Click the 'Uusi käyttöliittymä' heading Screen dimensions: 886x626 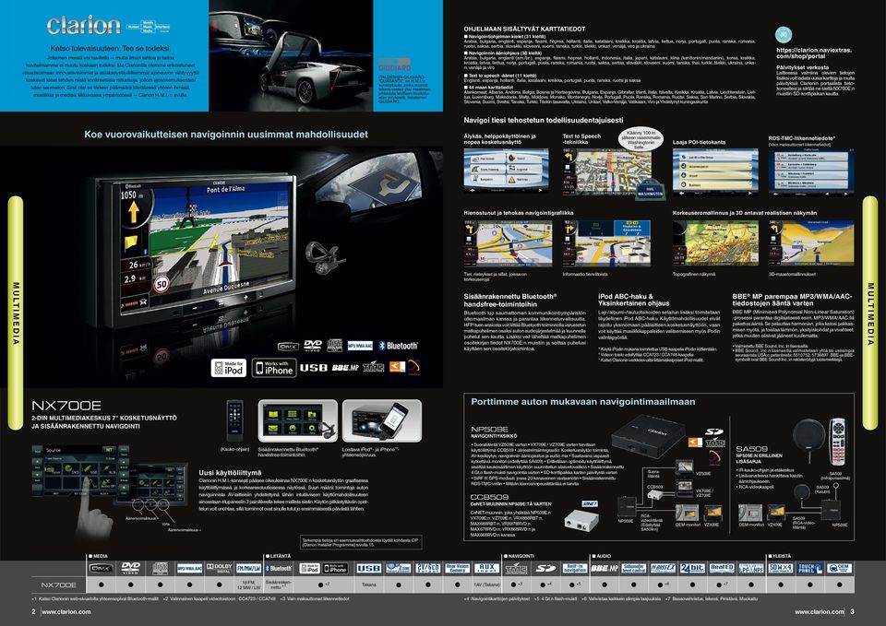tap(230, 472)
